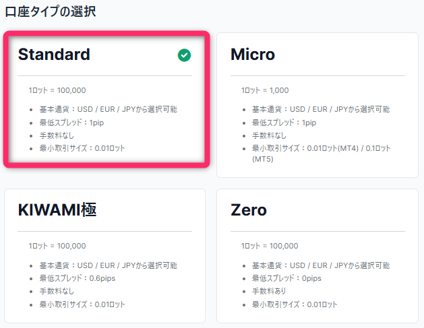
Task: Click 最低スプレッド：0pips in Zero card
Action: pos(286,278)
